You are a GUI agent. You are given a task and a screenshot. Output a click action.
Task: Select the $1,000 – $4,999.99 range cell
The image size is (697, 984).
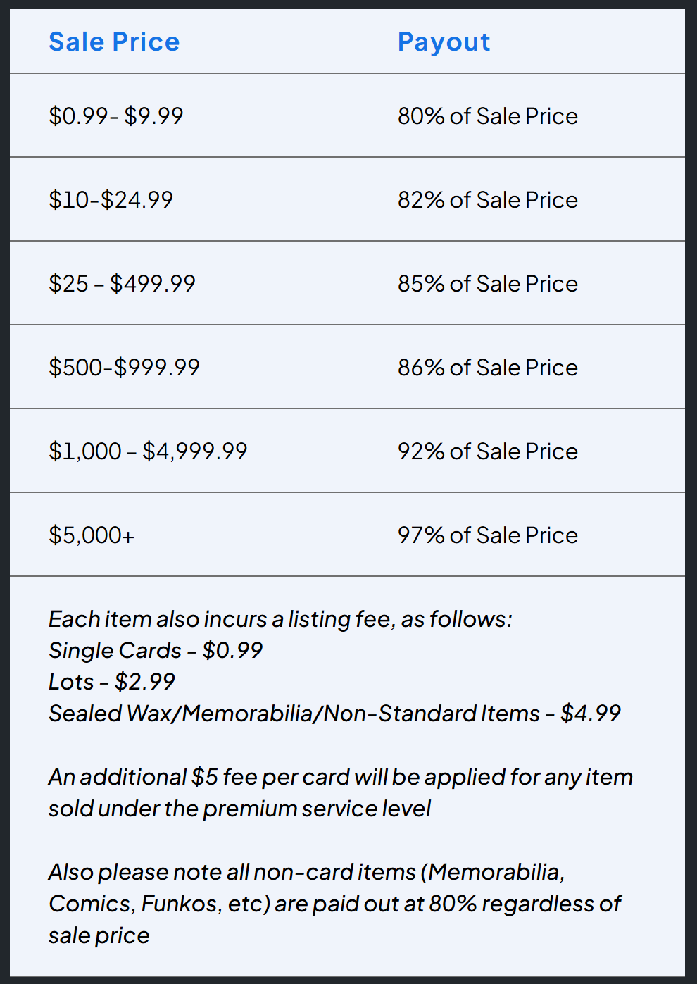pos(148,451)
